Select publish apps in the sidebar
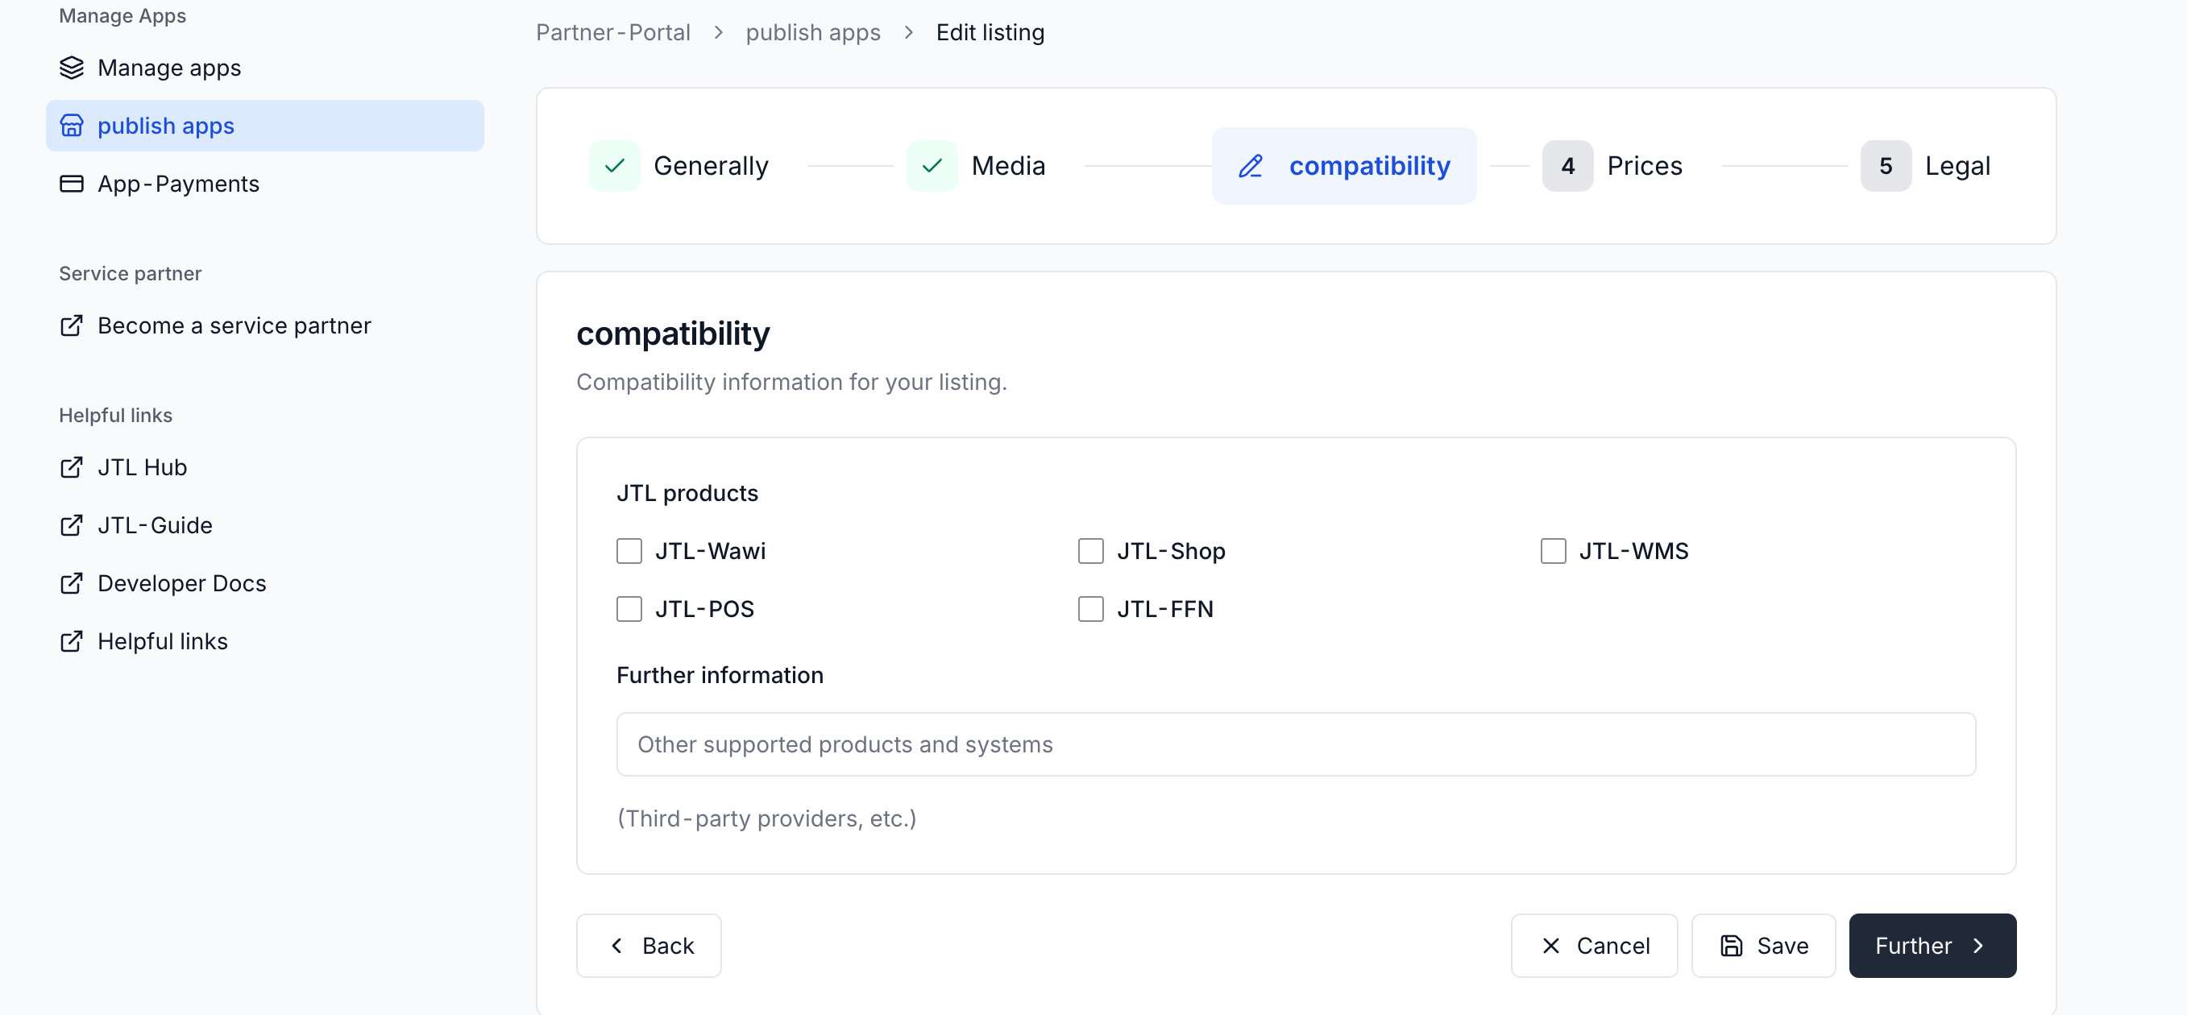2187x1015 pixels. pyautogui.click(x=265, y=126)
